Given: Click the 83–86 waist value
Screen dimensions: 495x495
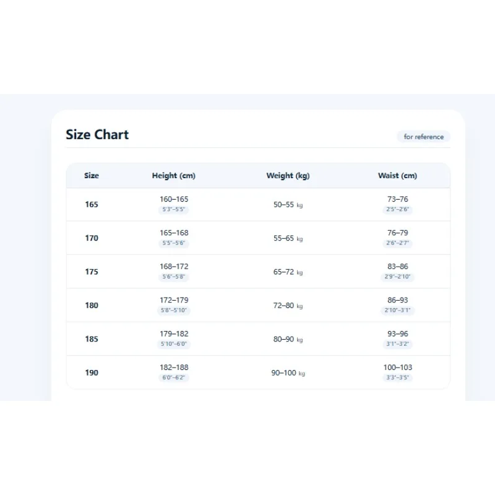Looking at the screenshot, I should point(398,267).
